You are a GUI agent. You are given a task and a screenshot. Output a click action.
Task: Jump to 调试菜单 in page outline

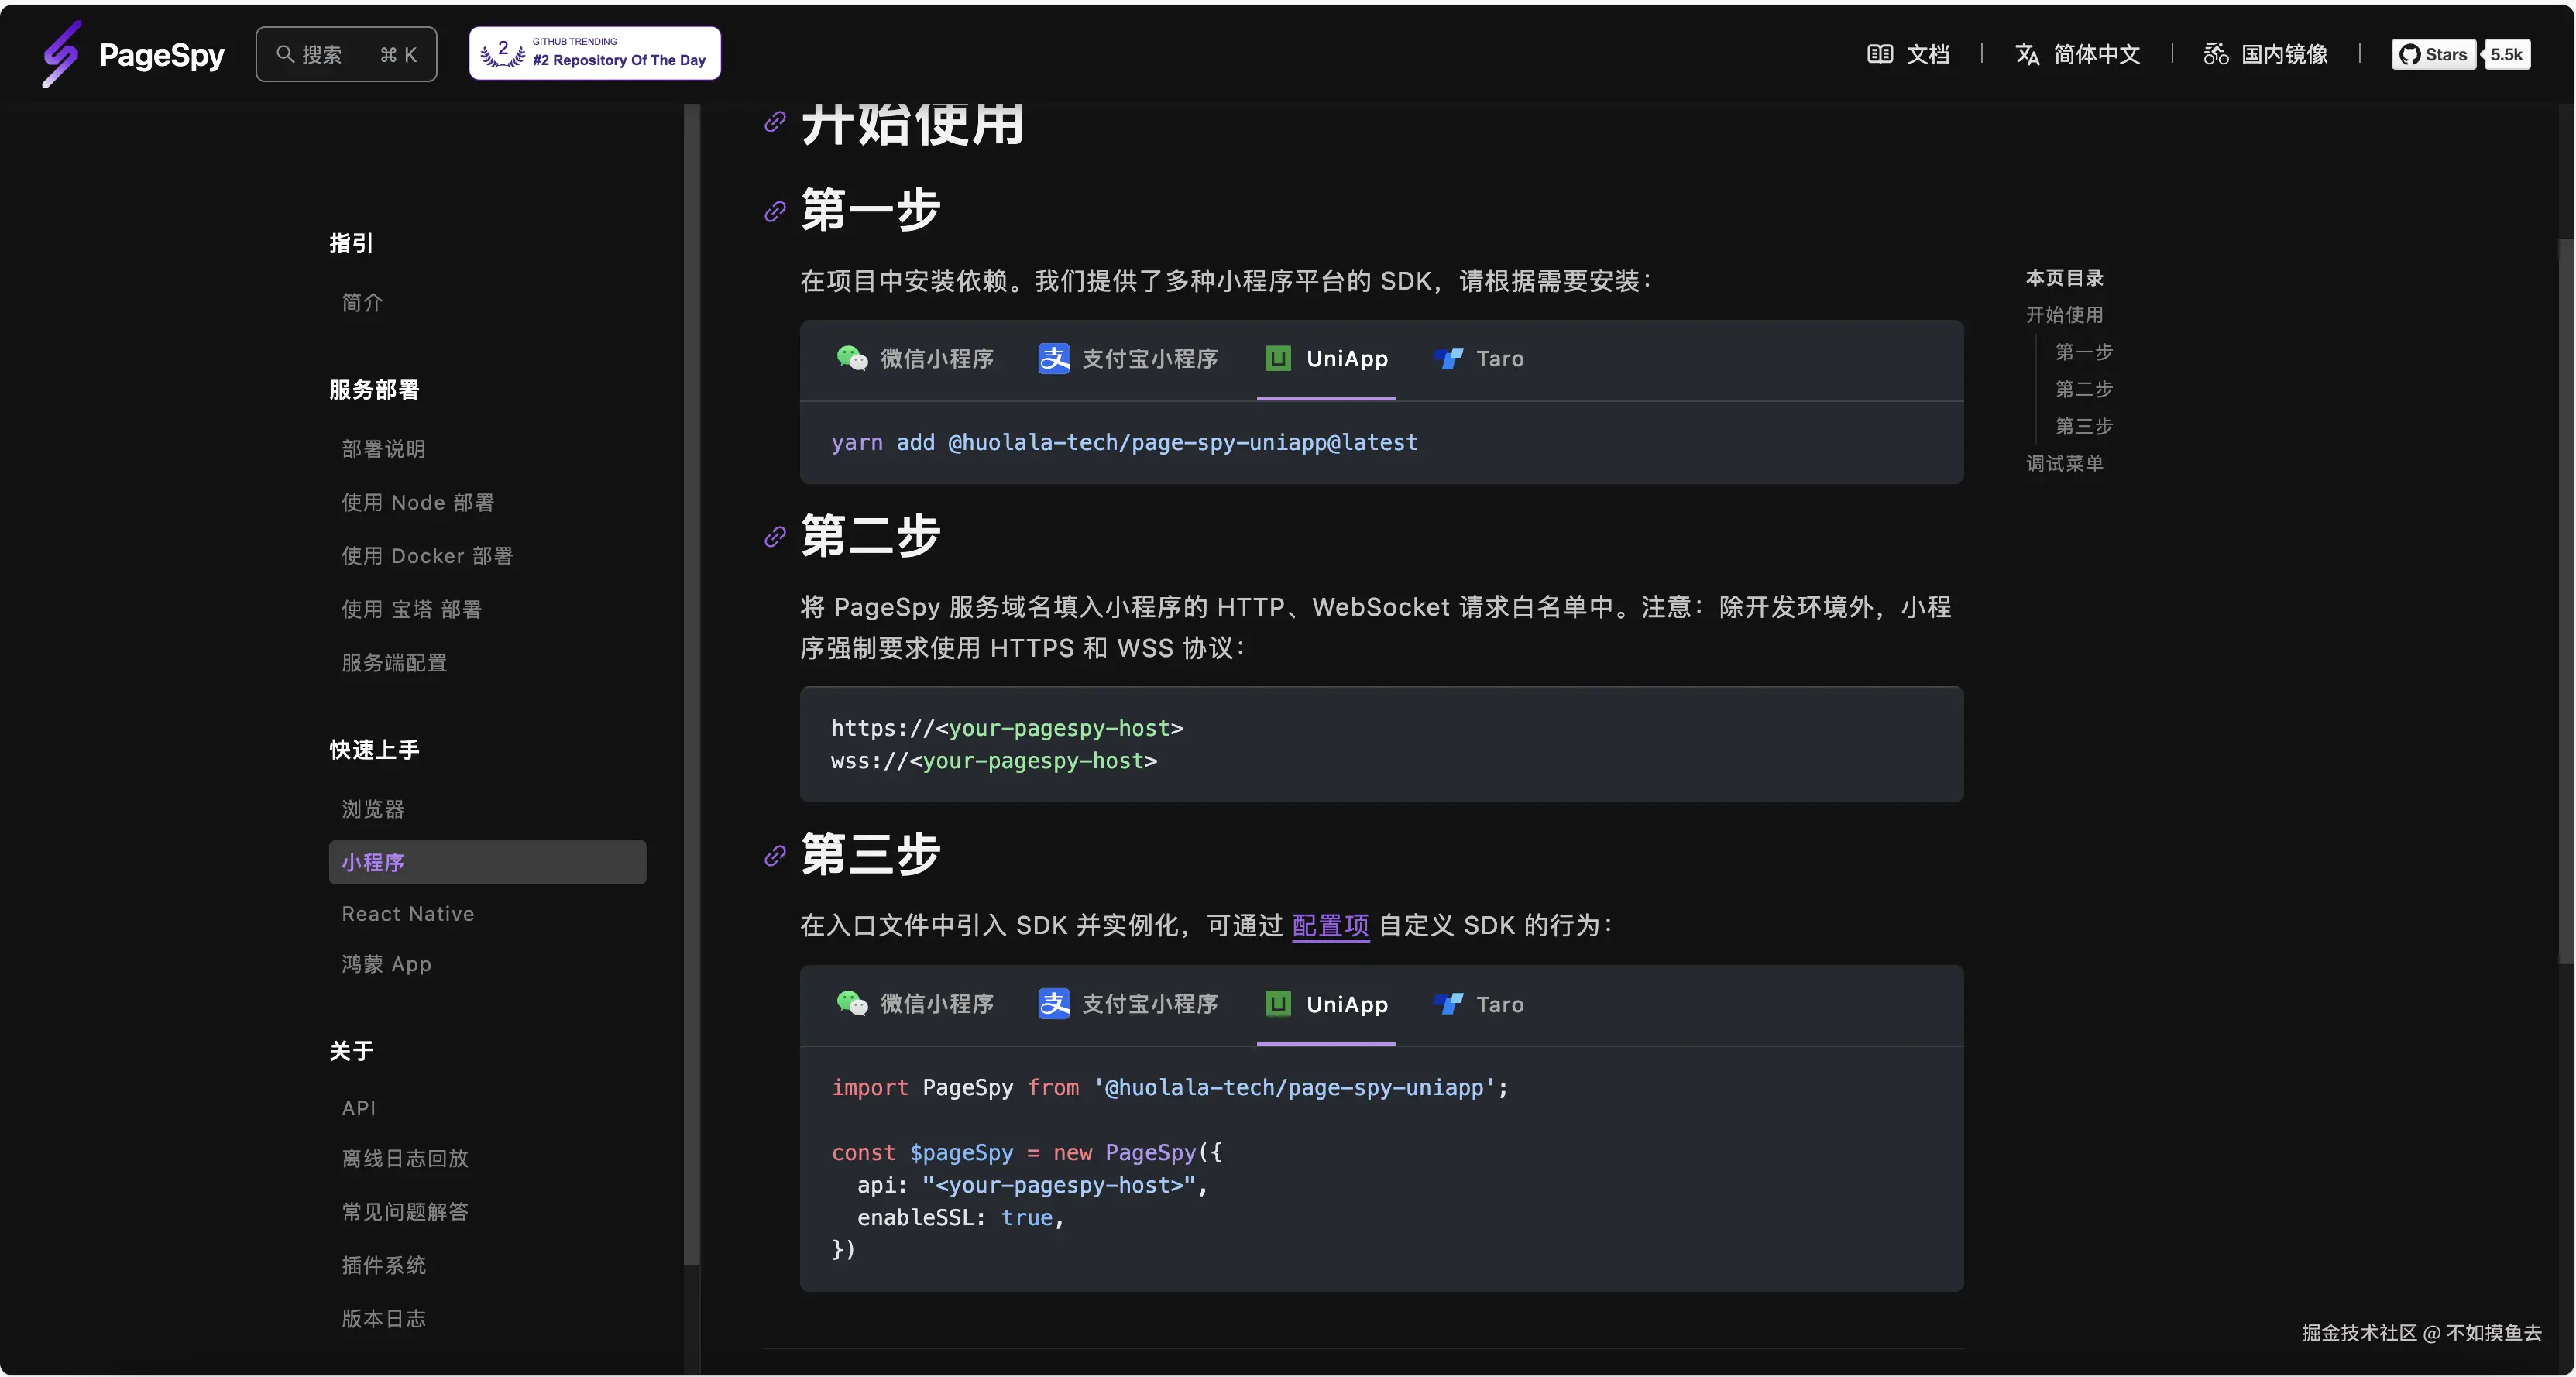tap(2064, 464)
